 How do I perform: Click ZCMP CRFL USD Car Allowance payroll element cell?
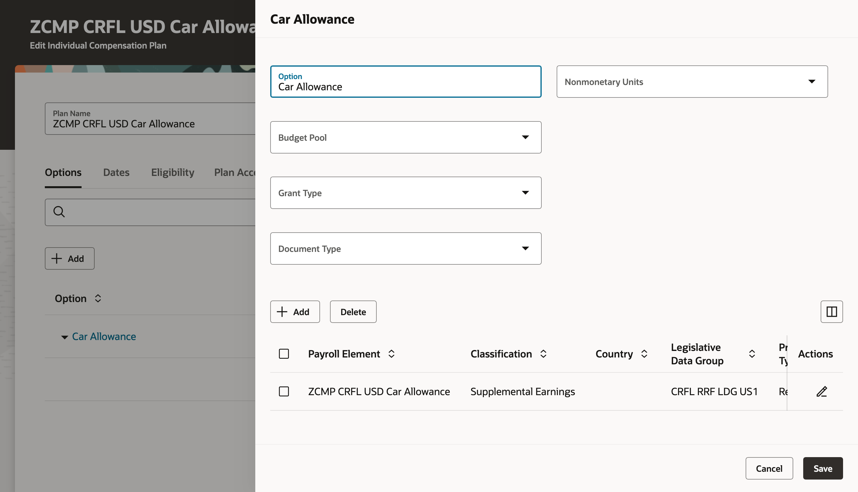point(379,391)
